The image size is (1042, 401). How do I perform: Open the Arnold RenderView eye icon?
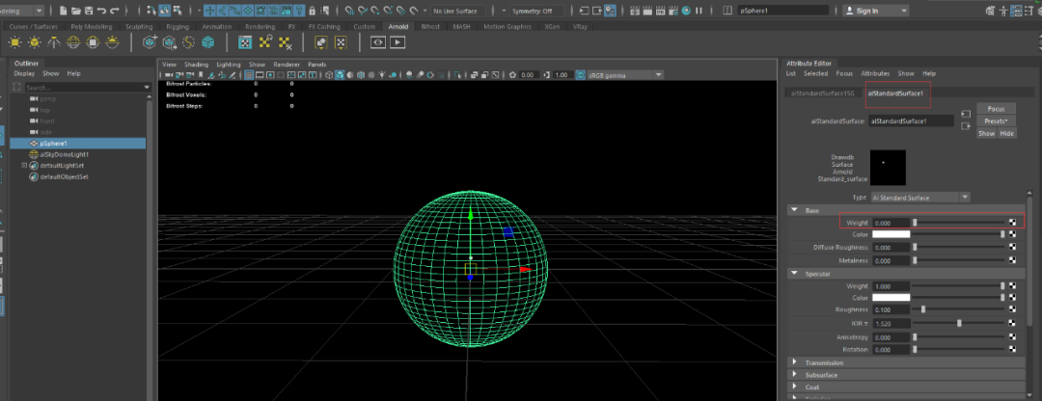(x=377, y=42)
